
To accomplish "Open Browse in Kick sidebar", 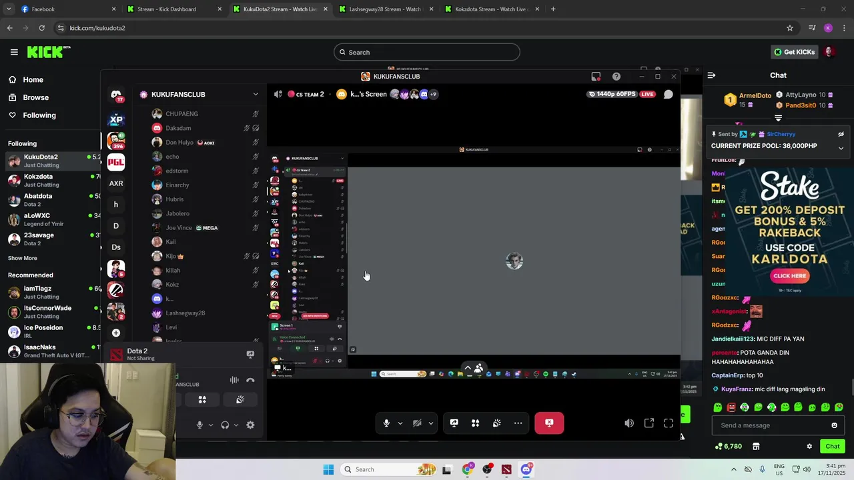I will point(36,97).
